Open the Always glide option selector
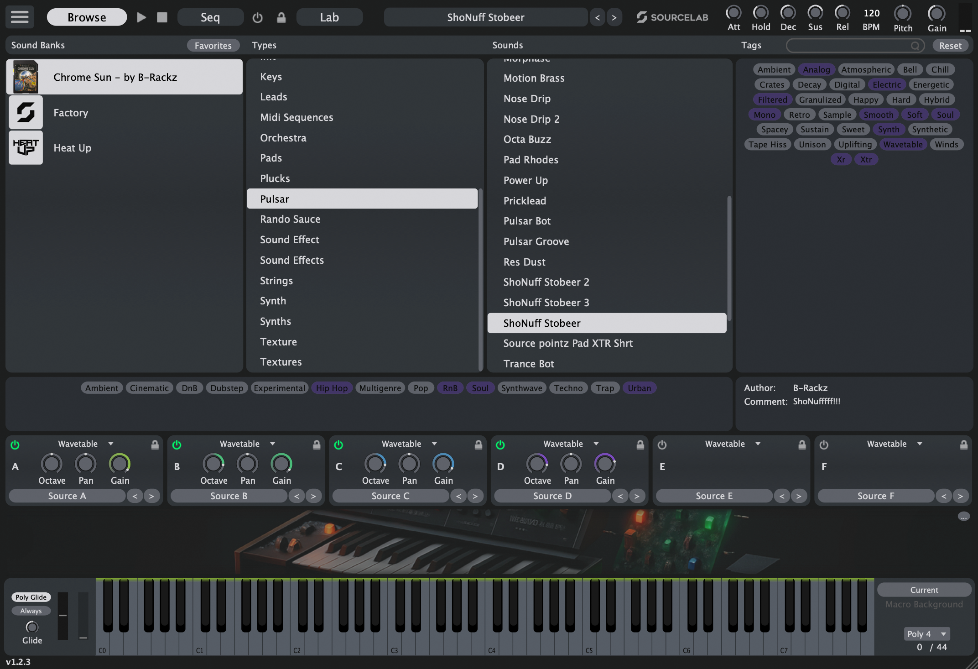The width and height of the screenshot is (978, 669). [x=31, y=611]
